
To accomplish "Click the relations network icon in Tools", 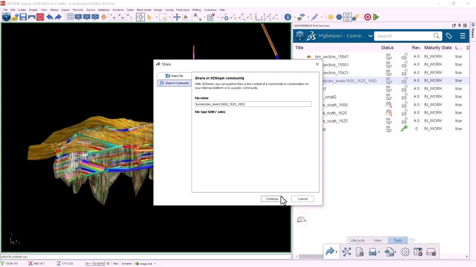I will click(x=347, y=252).
